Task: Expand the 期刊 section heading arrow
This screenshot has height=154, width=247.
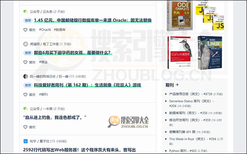Action: pyautogui.click(x=177, y=85)
